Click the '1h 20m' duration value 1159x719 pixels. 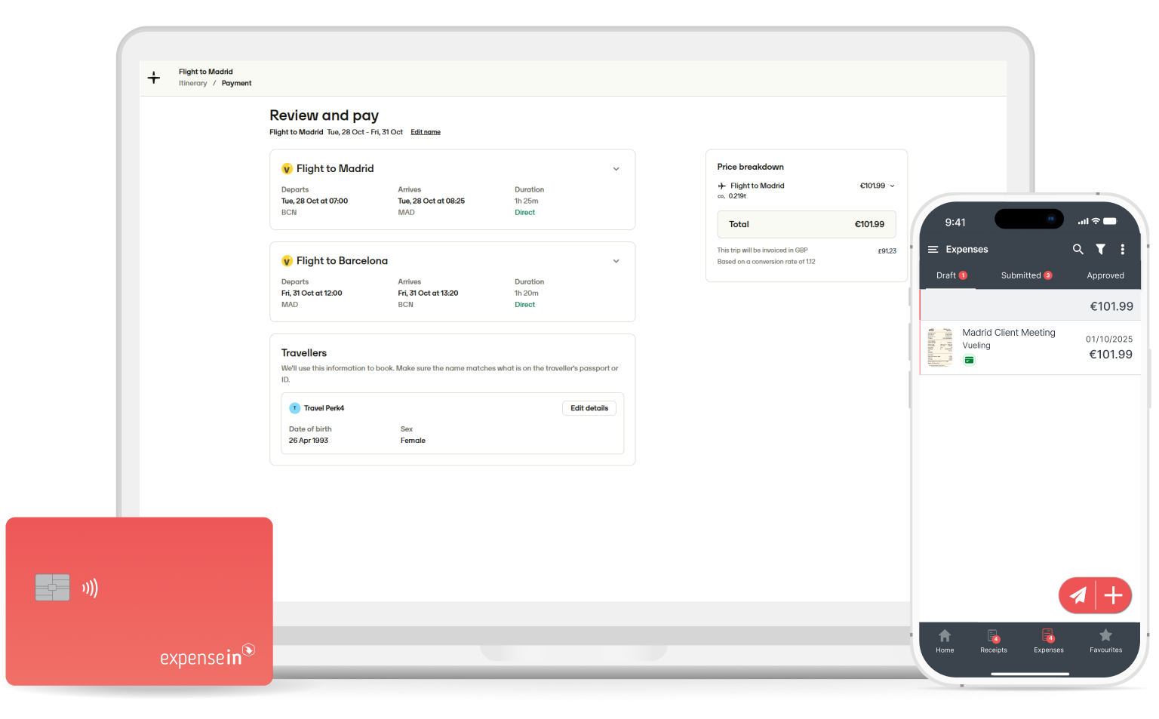(527, 293)
